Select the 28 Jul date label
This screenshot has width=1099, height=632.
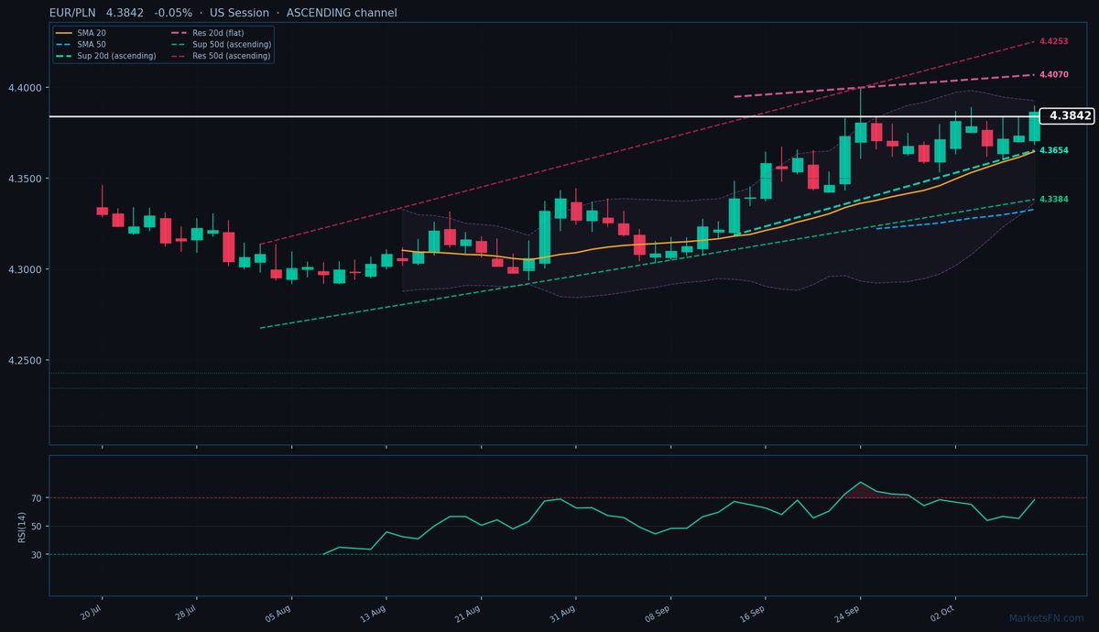point(185,614)
